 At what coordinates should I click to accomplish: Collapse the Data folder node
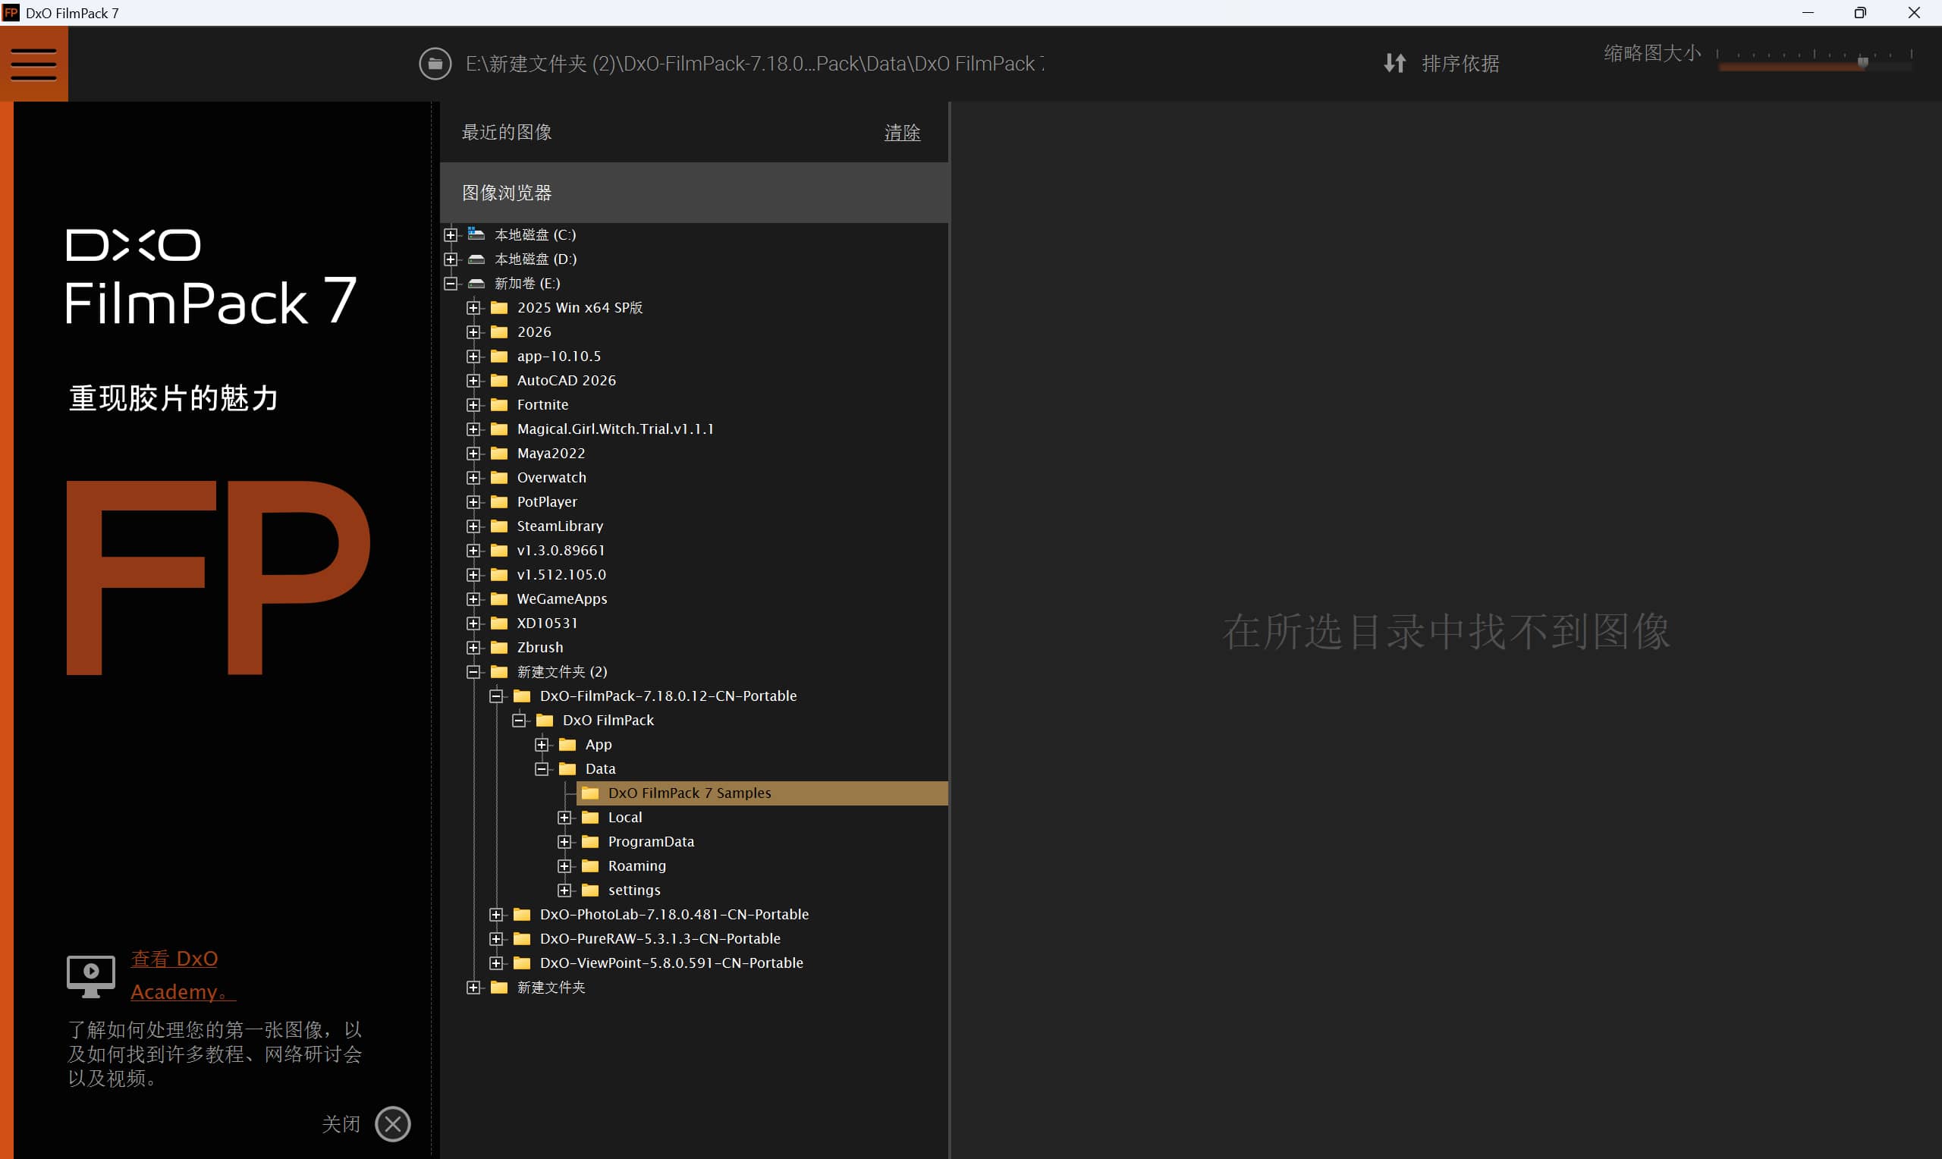pyautogui.click(x=542, y=768)
